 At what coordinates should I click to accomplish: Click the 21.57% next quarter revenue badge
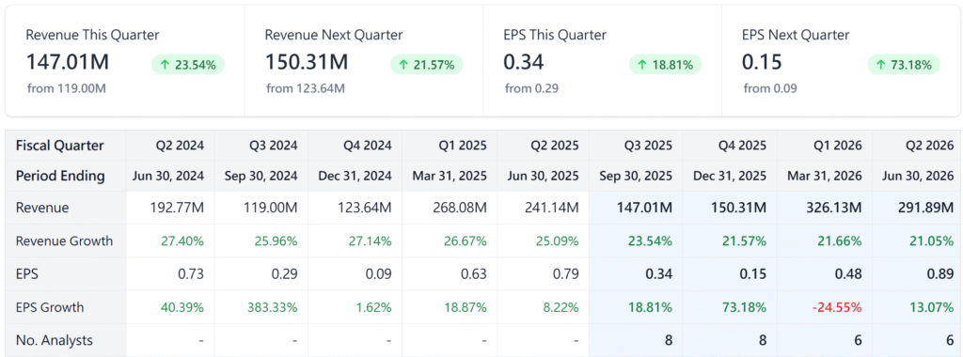426,65
